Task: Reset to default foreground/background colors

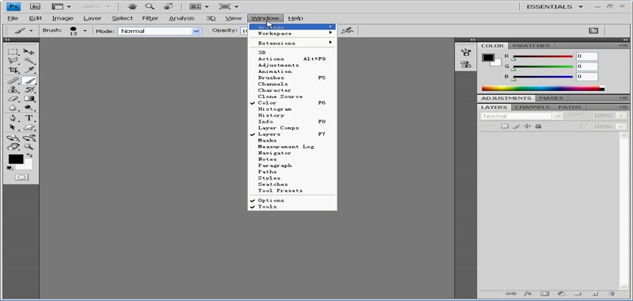Action: coord(10,168)
